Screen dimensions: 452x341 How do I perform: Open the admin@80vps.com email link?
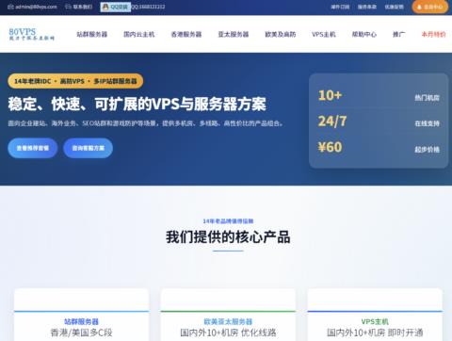tap(36, 7)
